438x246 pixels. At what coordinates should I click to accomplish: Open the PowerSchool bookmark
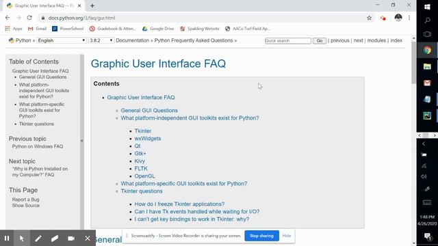point(68,29)
